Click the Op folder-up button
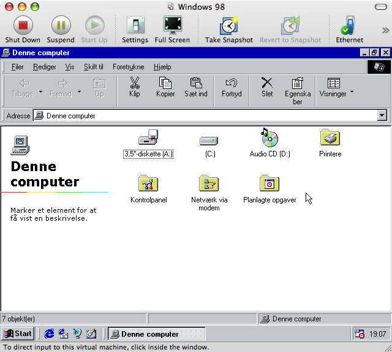392x352 pixels. coord(99,88)
